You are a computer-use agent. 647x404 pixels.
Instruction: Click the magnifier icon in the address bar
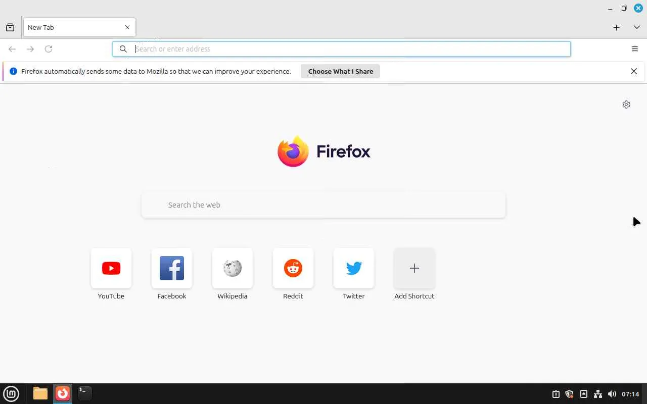123,49
